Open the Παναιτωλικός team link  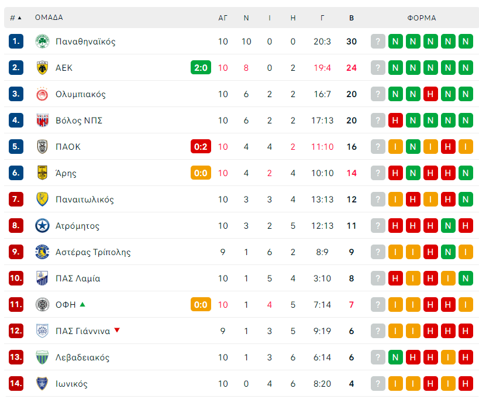tap(84, 199)
